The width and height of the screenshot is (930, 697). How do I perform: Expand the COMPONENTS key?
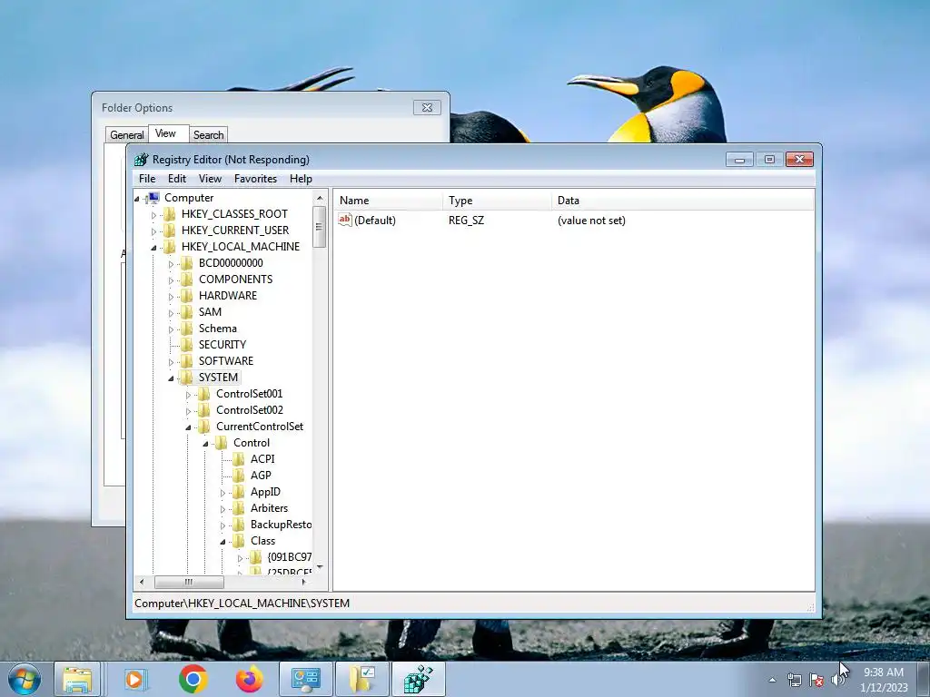point(171,280)
